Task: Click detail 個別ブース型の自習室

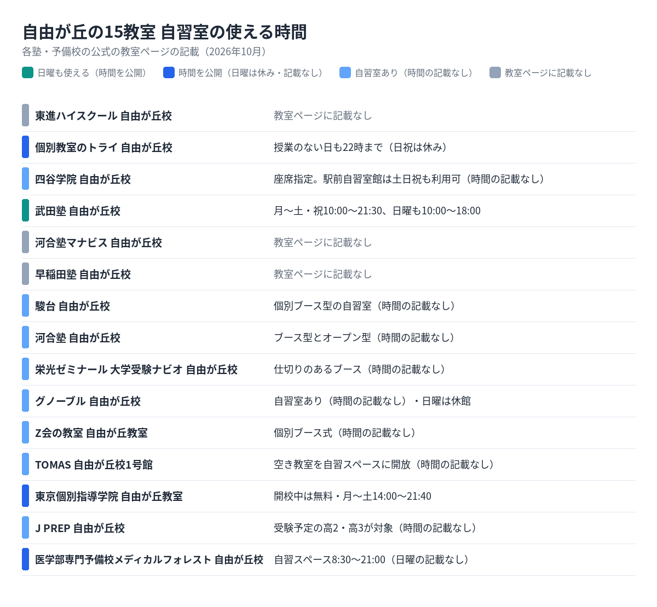Action: coord(323,306)
